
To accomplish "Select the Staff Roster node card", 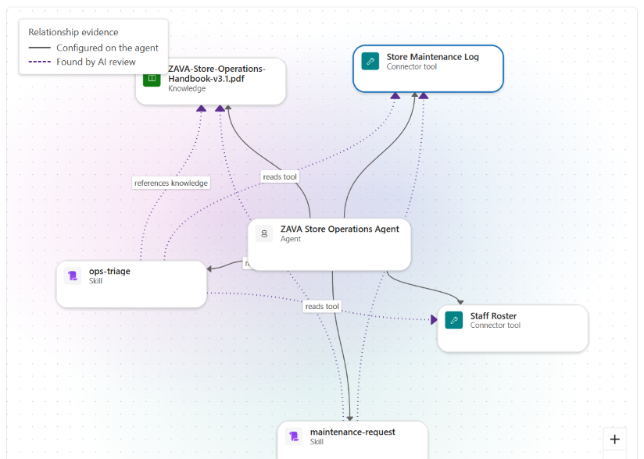I will pyautogui.click(x=513, y=328).
